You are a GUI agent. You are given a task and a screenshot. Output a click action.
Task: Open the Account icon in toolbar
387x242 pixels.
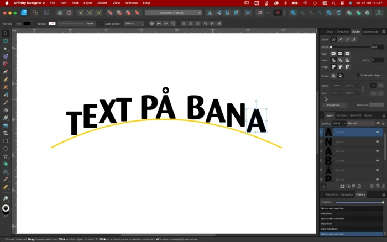pyautogui.click(x=379, y=13)
